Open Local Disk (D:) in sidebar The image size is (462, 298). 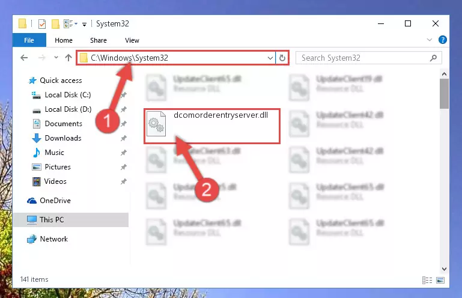coord(68,109)
